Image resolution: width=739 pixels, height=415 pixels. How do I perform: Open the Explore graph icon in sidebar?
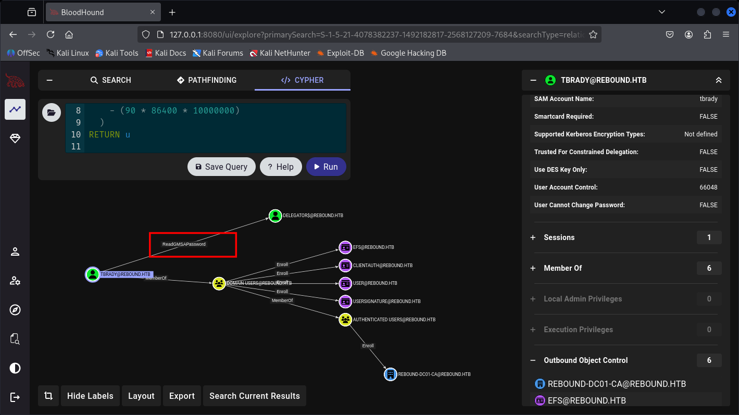tap(15, 109)
